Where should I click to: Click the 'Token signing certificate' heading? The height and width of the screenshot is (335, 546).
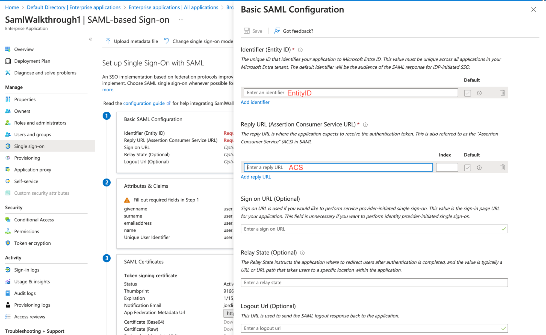tap(150, 276)
